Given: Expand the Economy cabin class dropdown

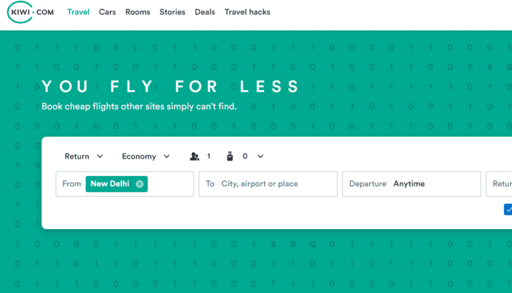Looking at the screenshot, I should pyautogui.click(x=145, y=157).
